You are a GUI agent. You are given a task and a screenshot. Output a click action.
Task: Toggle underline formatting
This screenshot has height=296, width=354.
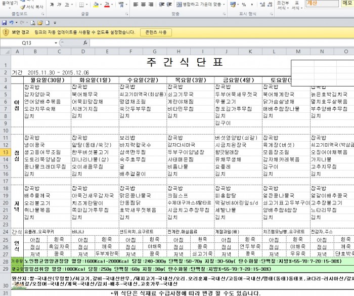pyautogui.click(x=67, y=4)
